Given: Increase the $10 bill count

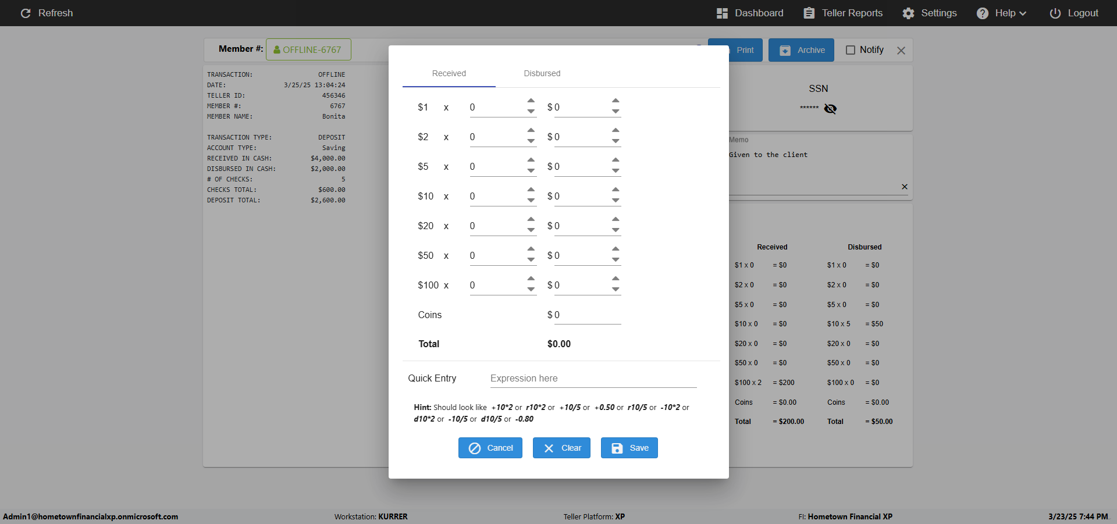Looking at the screenshot, I should (531, 190).
